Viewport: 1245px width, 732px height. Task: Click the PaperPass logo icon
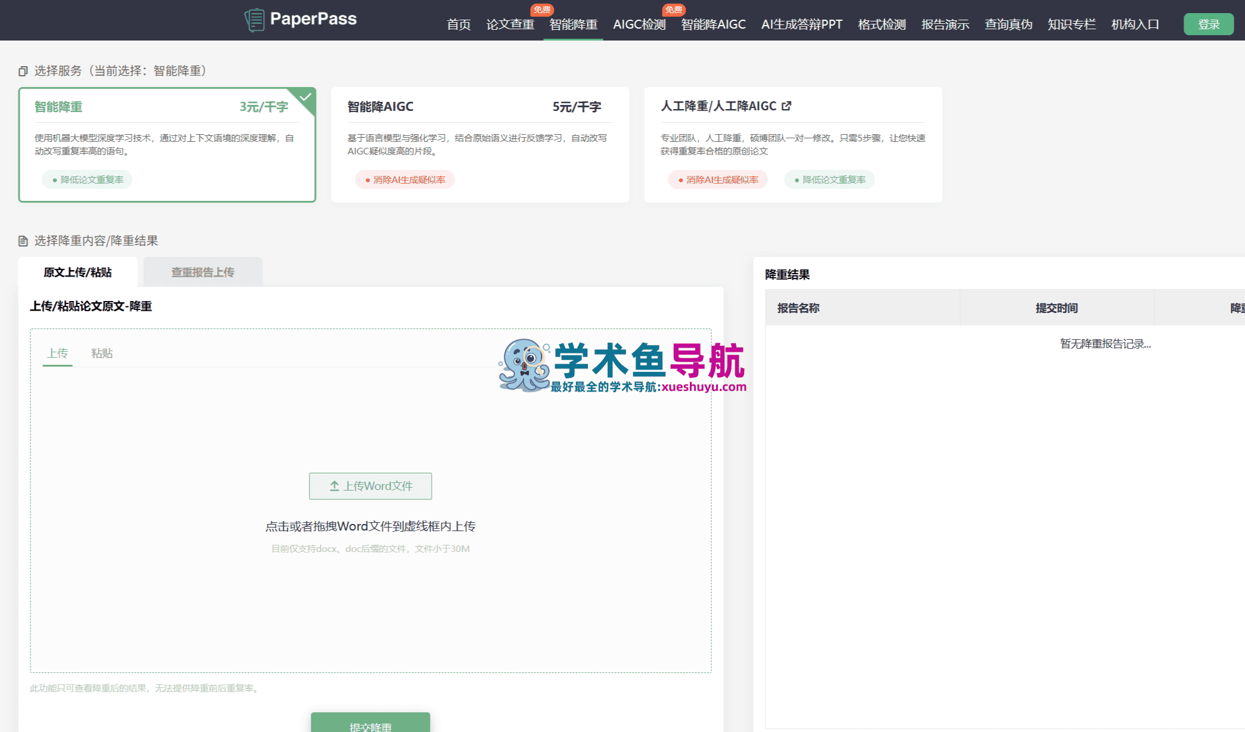coord(254,19)
